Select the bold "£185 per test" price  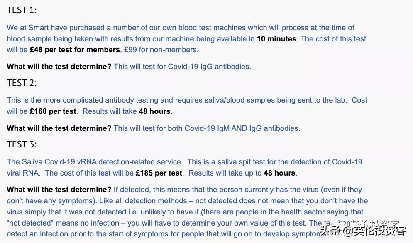pyautogui.click(x=159, y=173)
